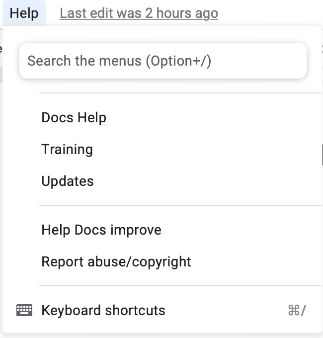Screen dimensions: 323x338
Task: Select Help Docs improve
Action: [x=162, y=230]
